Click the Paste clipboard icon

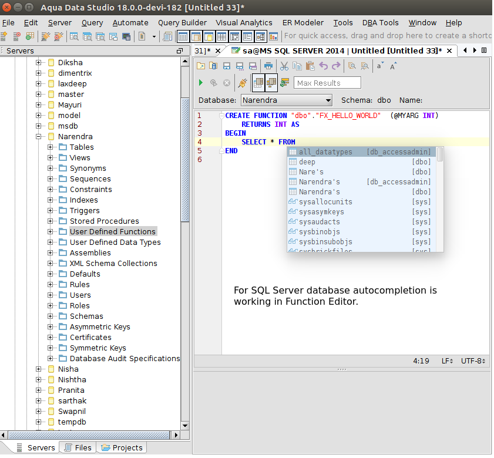pyautogui.click(x=310, y=66)
